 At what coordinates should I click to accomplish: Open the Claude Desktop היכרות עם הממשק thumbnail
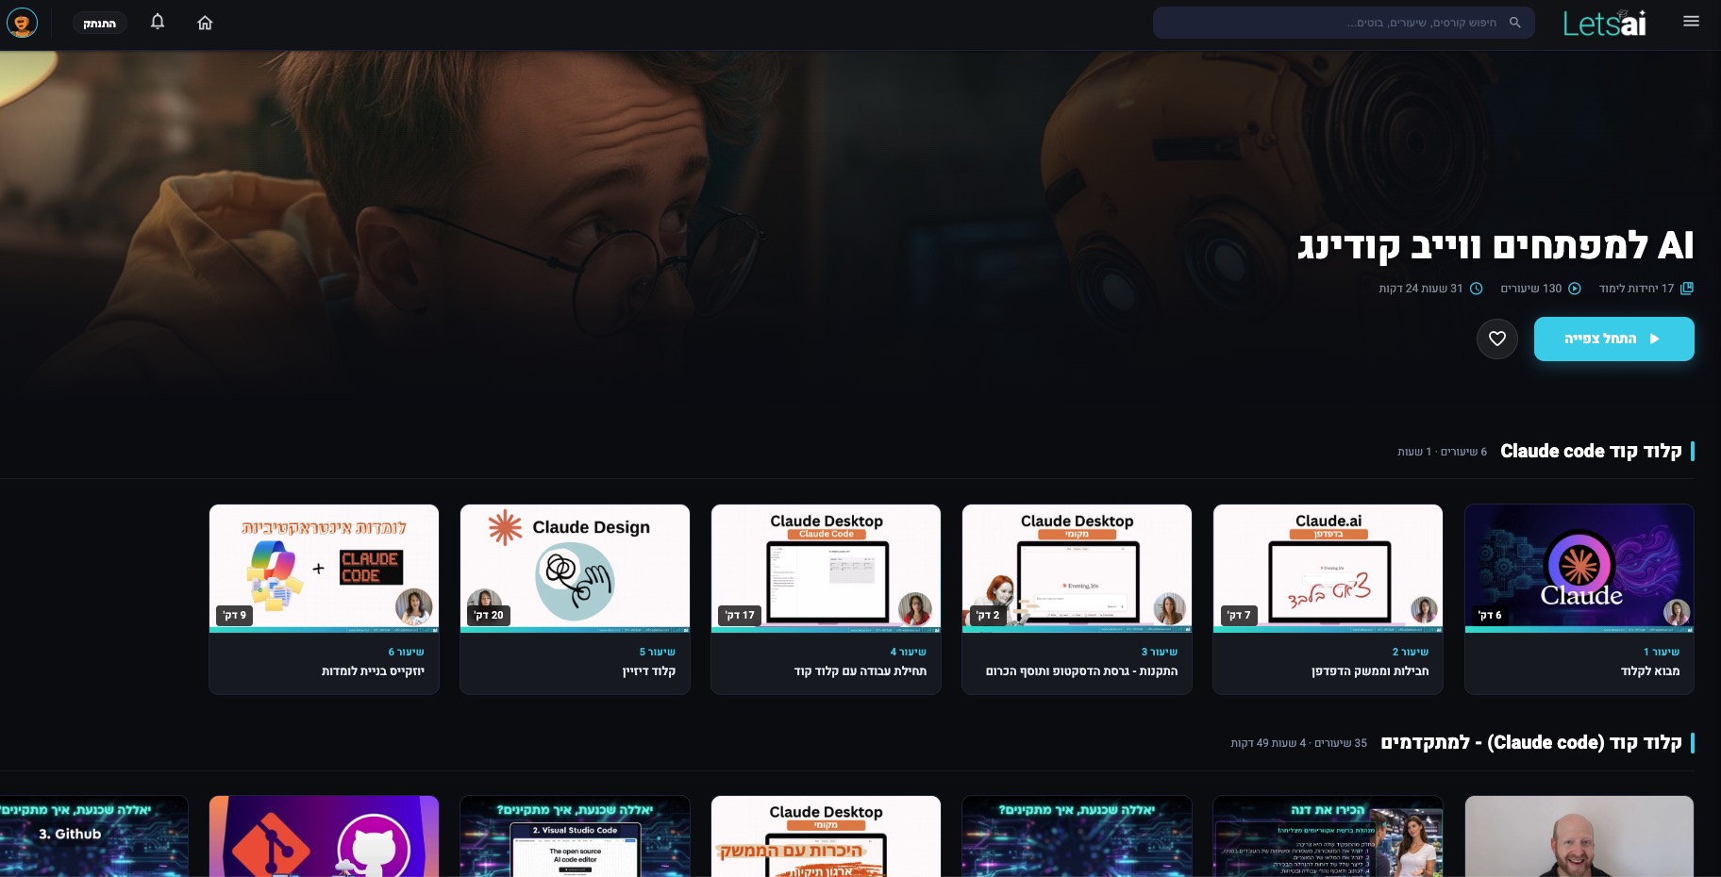click(827, 836)
